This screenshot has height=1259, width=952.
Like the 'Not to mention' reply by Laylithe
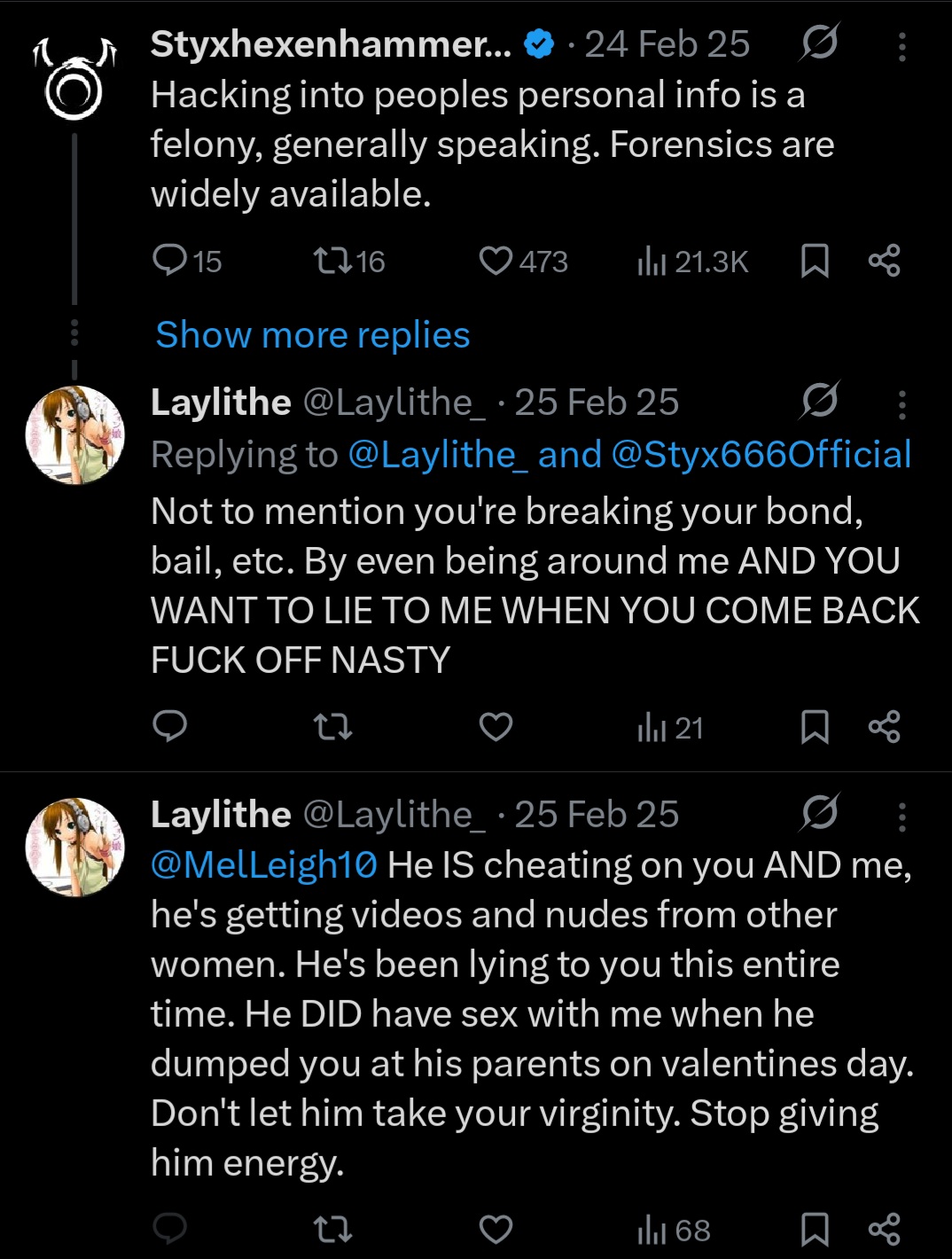[x=496, y=727]
